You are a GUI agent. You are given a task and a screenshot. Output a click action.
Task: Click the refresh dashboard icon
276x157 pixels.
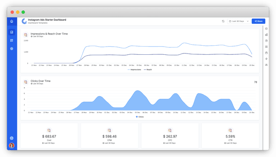(223, 21)
